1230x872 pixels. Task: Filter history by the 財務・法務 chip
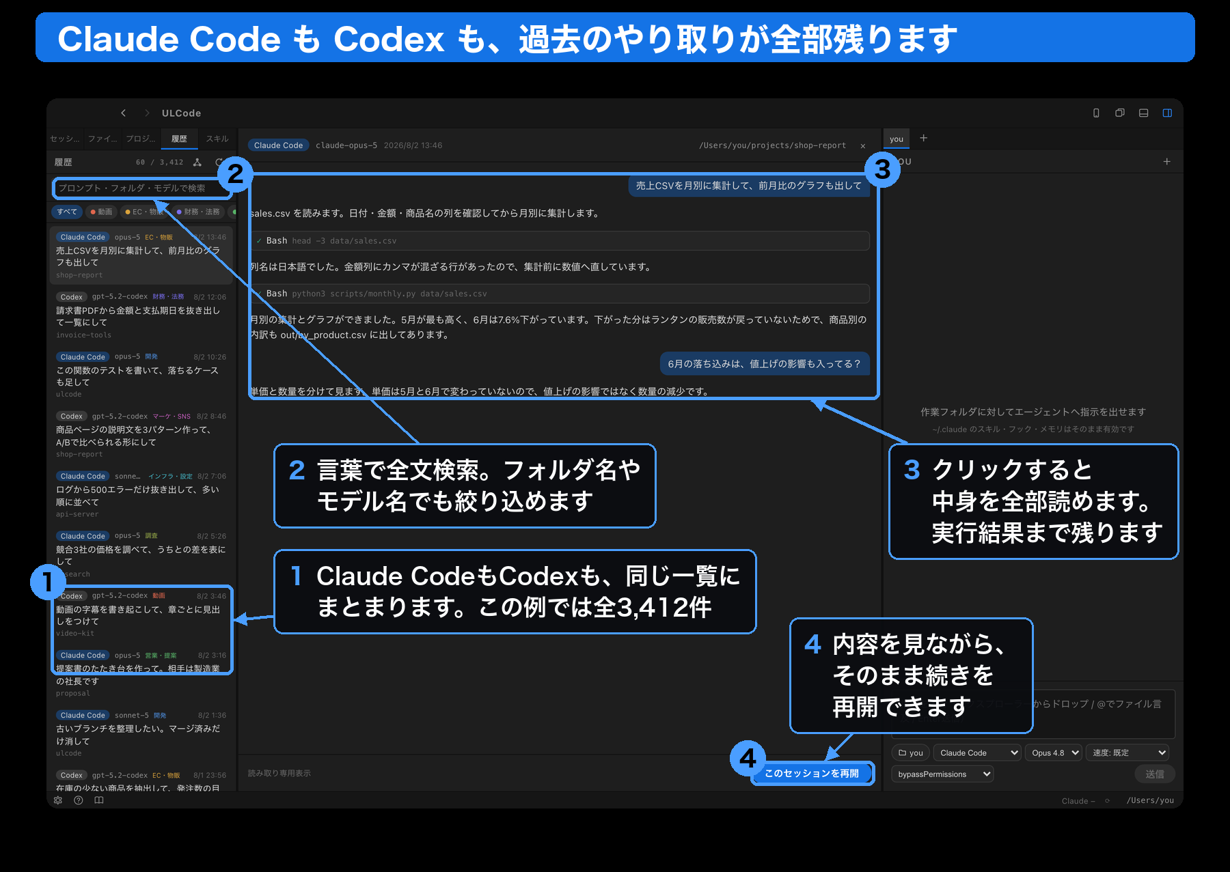tap(198, 212)
